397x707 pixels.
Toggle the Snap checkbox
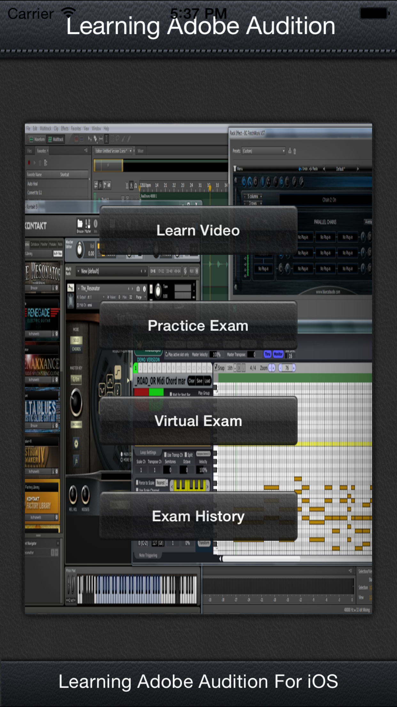[216, 368]
